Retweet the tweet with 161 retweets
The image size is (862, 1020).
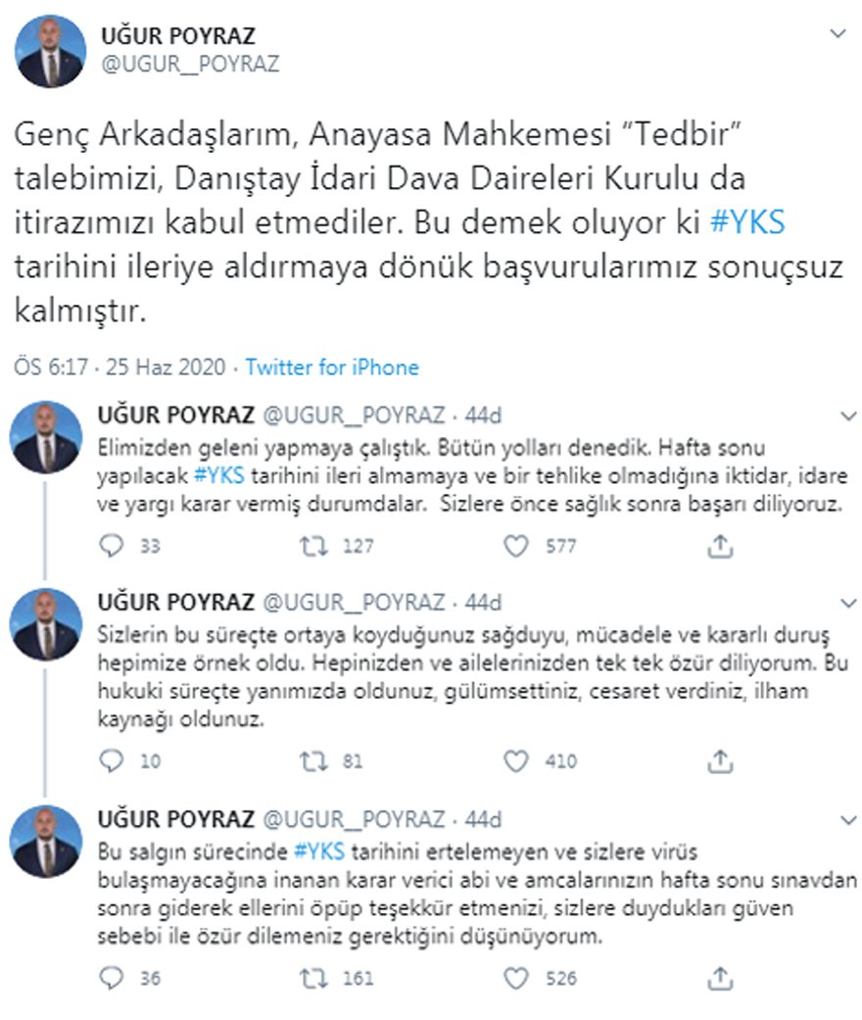pyautogui.click(x=313, y=978)
